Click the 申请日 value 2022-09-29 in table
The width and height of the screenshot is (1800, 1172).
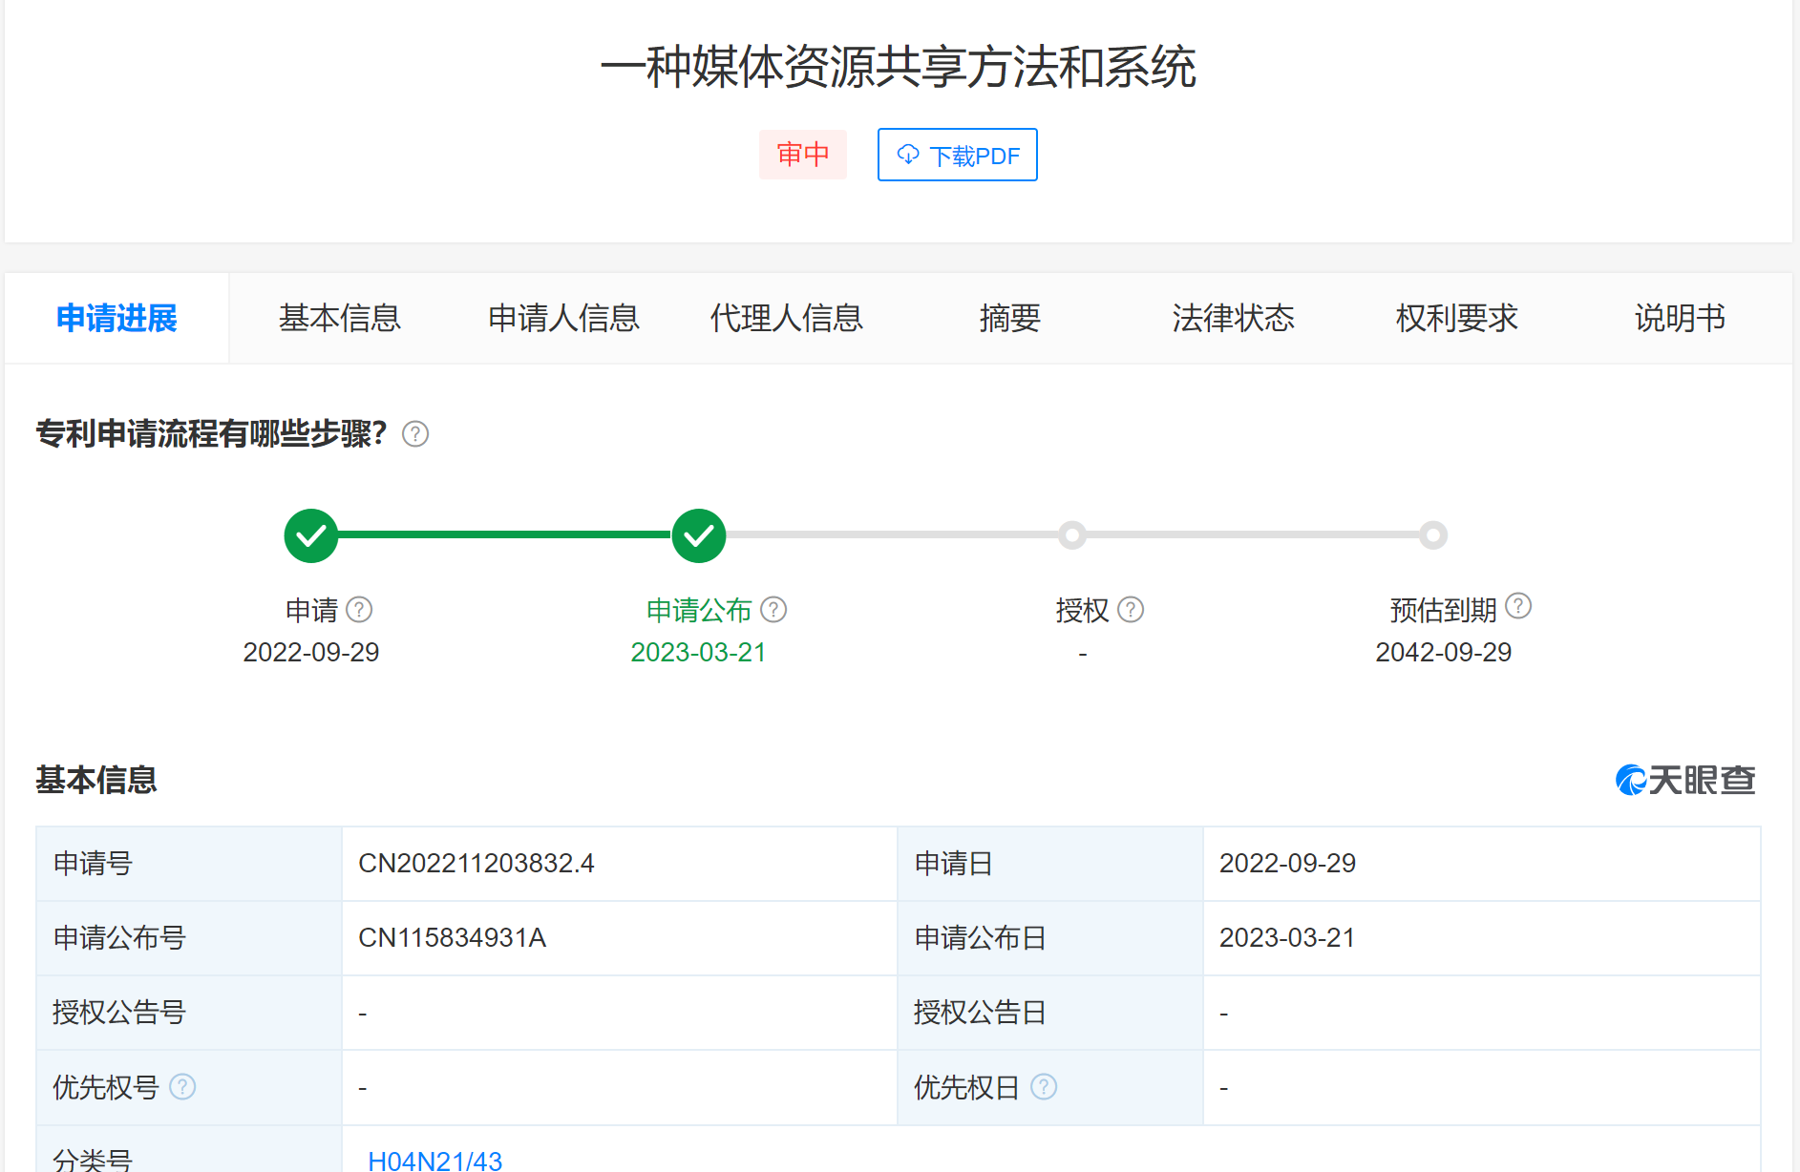point(1287,863)
